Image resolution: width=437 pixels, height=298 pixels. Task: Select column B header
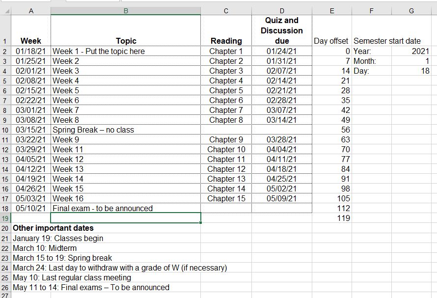125,10
